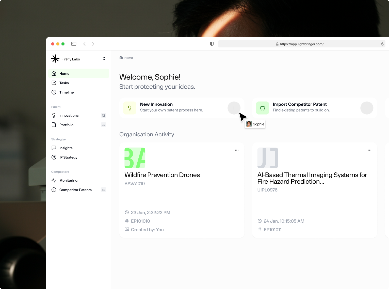This screenshot has width=389, height=289.
Task: Open Monitoring in the sidebar
Action: pos(79,180)
